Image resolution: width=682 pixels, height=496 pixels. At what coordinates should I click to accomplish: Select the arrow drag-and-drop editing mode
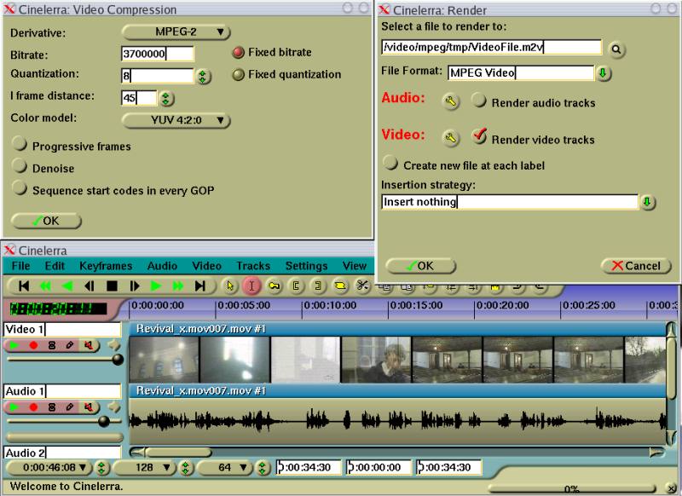[230, 285]
